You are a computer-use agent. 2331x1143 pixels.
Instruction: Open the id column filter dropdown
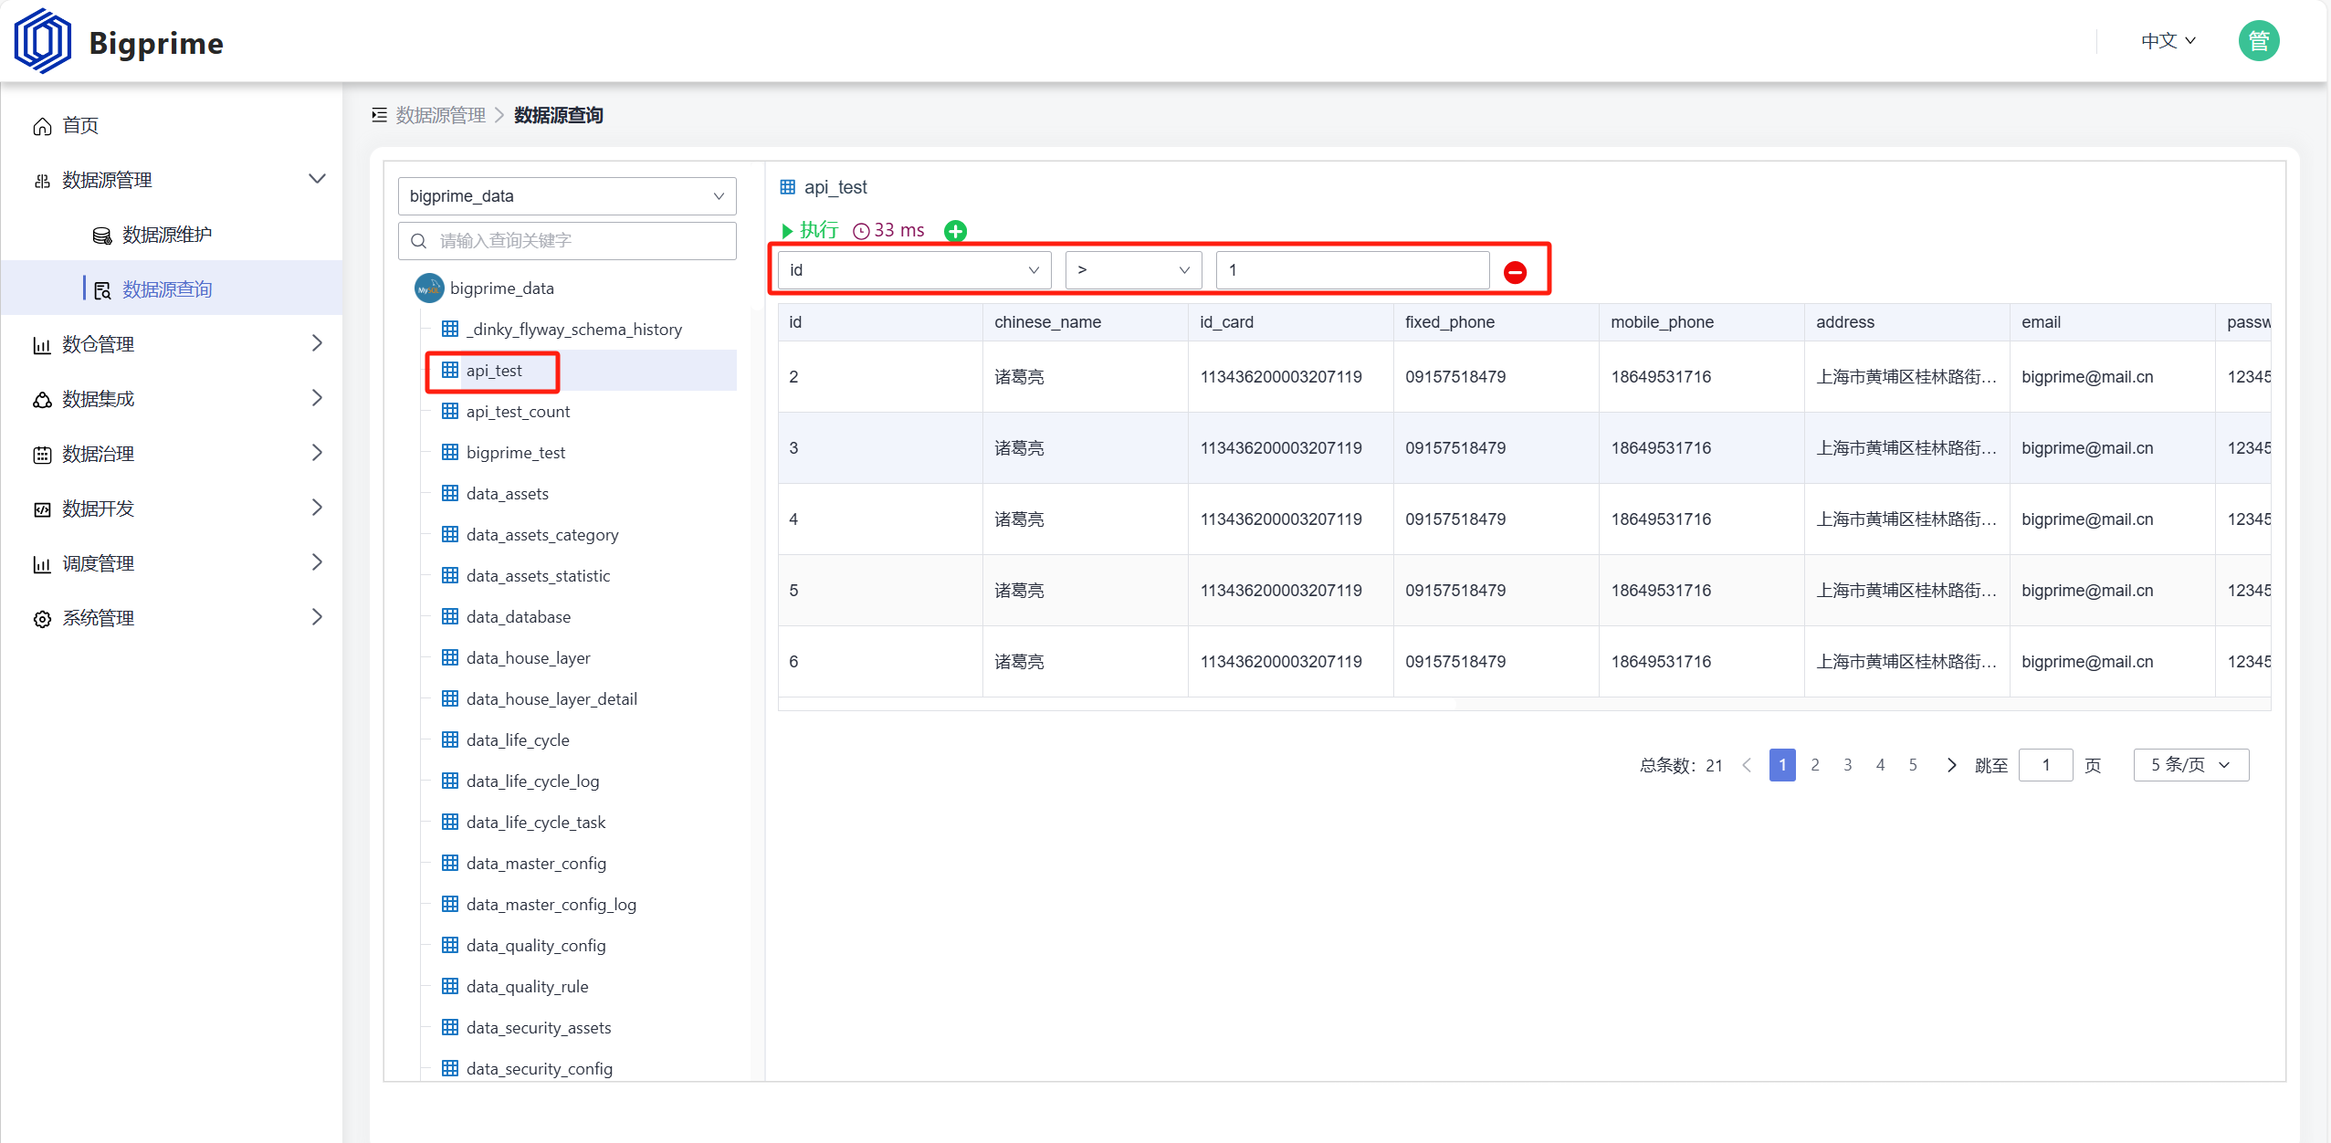914,270
